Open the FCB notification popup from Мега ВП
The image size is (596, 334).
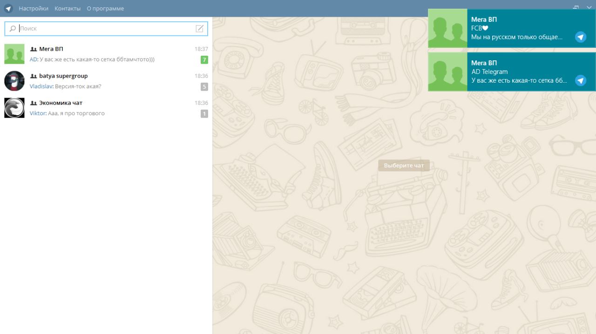512,28
